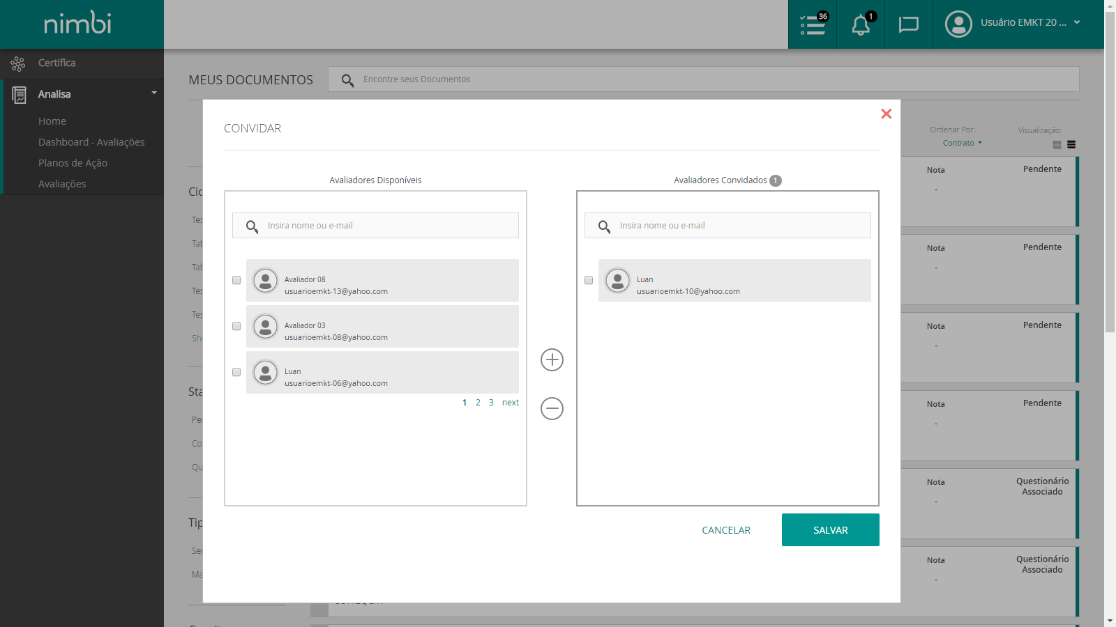Click the minus icon to remove evaluators
This screenshot has width=1116, height=627.
pos(552,408)
